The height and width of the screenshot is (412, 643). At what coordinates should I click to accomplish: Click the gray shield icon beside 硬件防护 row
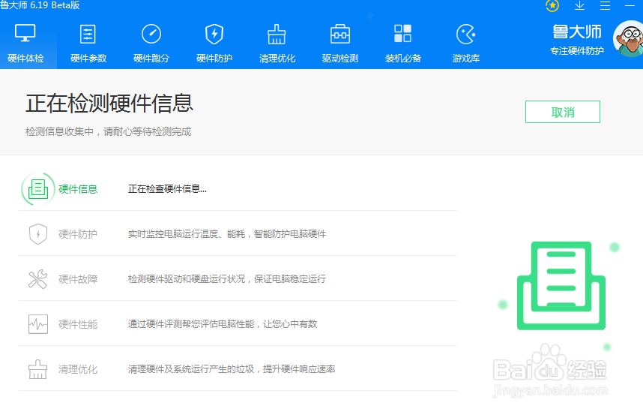pos(37,234)
